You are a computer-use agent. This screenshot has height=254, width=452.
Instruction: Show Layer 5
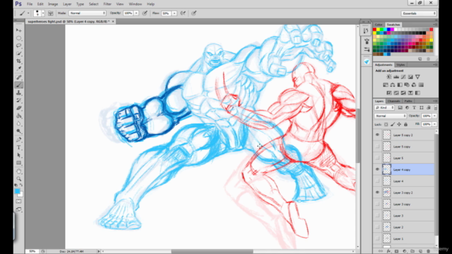(377, 158)
